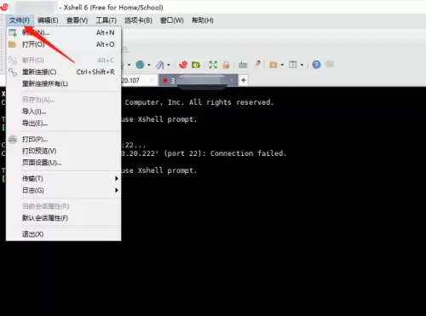Click the green Xftp file transfer icon
The image size is (426, 316).
196,65
